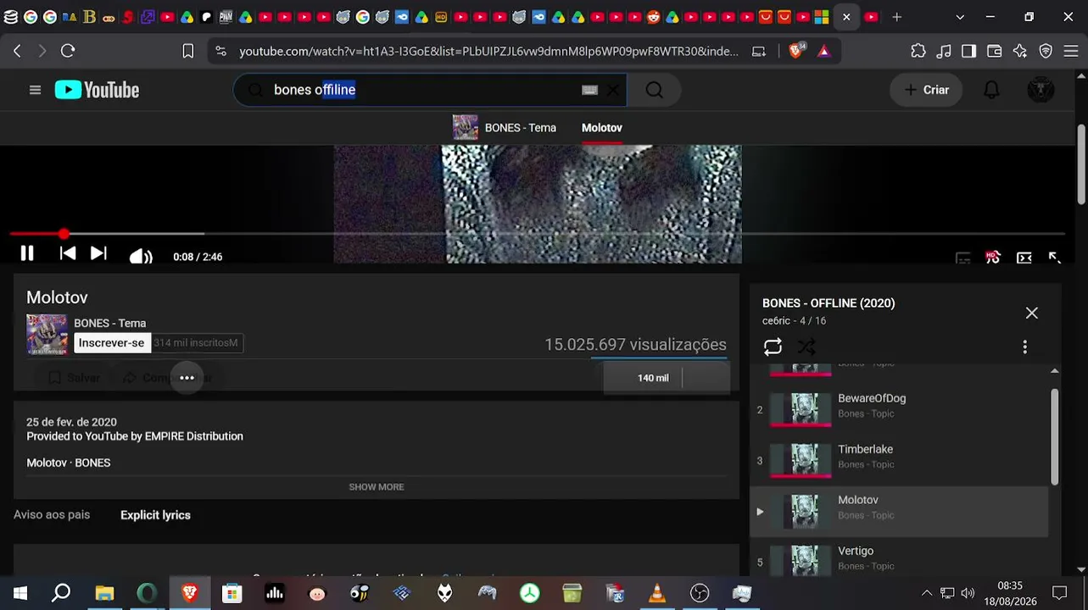This screenshot has width=1088, height=610.
Task: Open the media control music-note icon
Action: tap(944, 51)
